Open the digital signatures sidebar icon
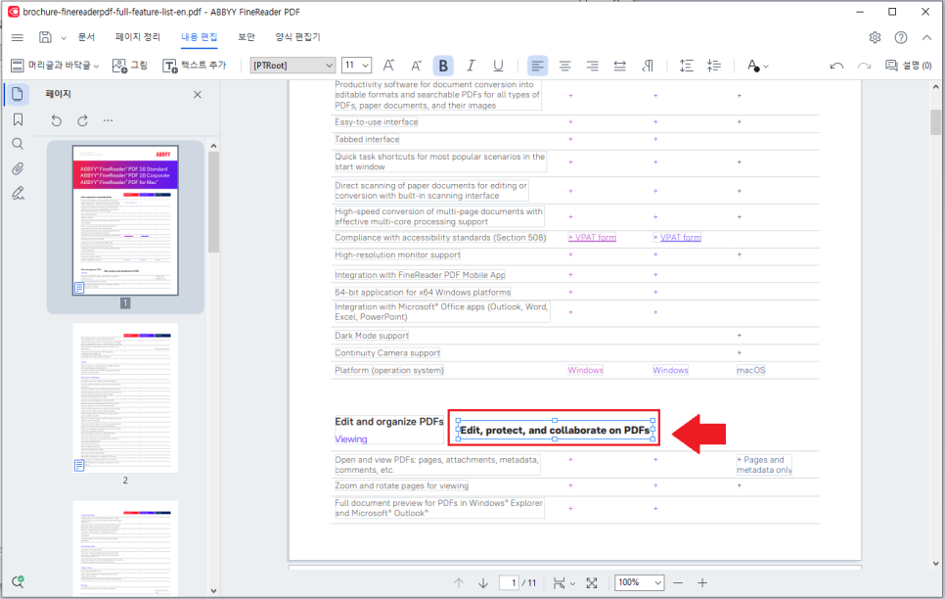The width and height of the screenshot is (945, 599). [x=18, y=193]
